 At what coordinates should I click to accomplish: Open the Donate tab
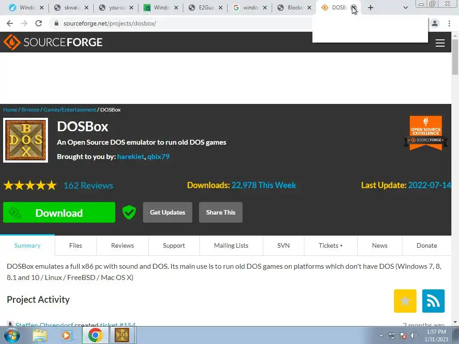coord(427,245)
